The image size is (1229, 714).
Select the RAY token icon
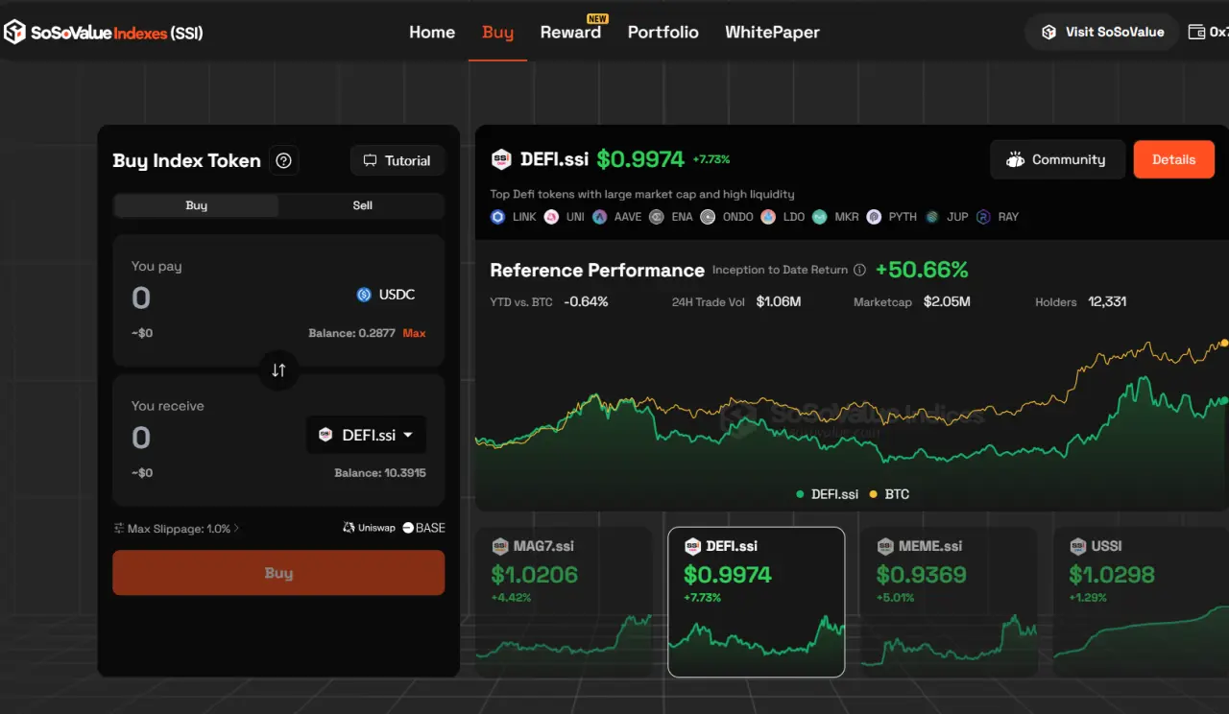click(x=983, y=217)
